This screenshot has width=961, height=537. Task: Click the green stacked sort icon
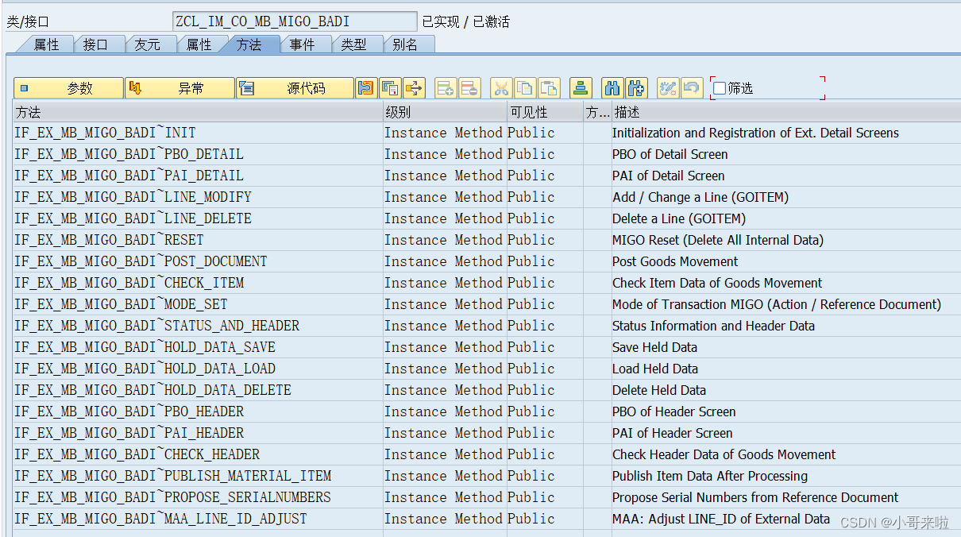coord(581,88)
